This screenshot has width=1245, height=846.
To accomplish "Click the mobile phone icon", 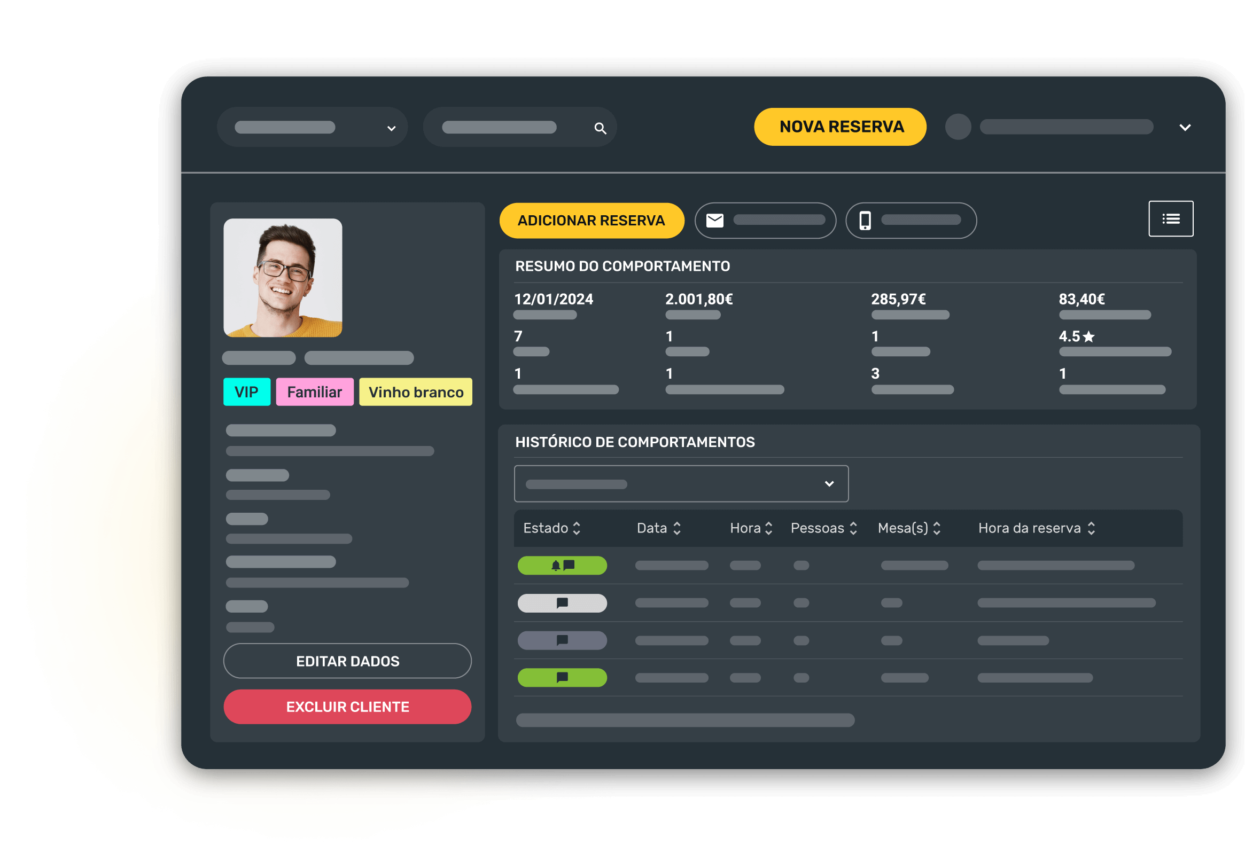I will coord(865,221).
